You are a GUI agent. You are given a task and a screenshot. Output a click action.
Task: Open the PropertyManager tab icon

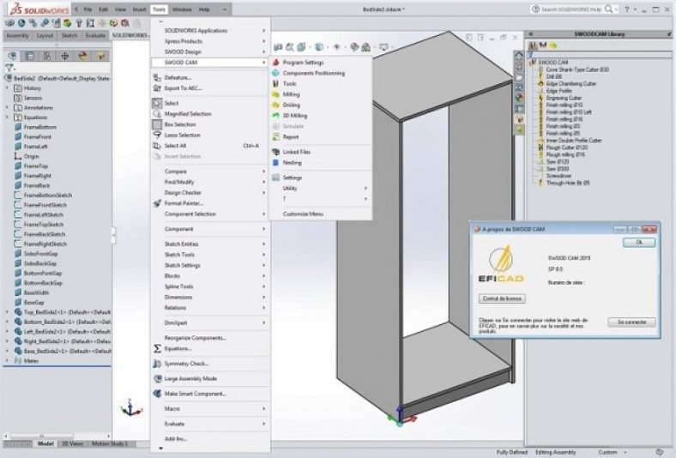(29, 56)
